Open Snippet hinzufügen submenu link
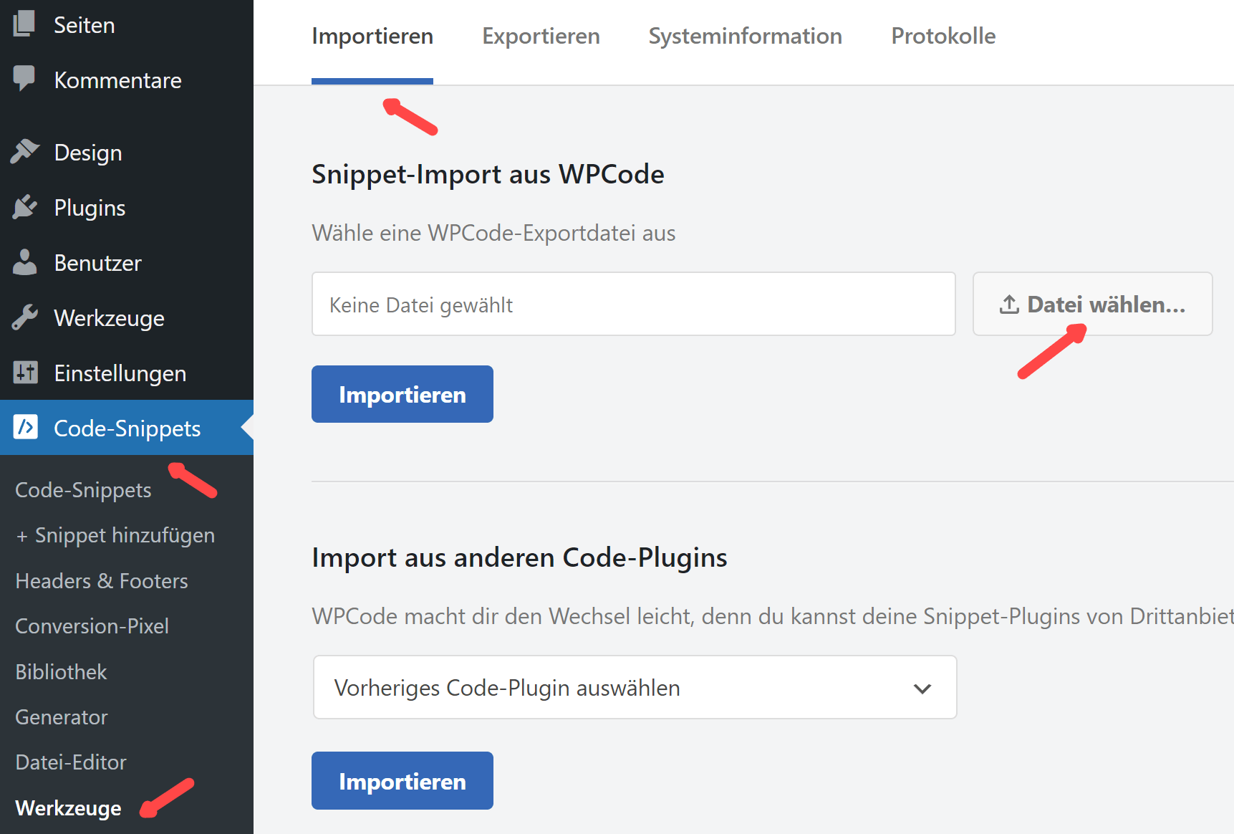1234x834 pixels. [x=115, y=535]
